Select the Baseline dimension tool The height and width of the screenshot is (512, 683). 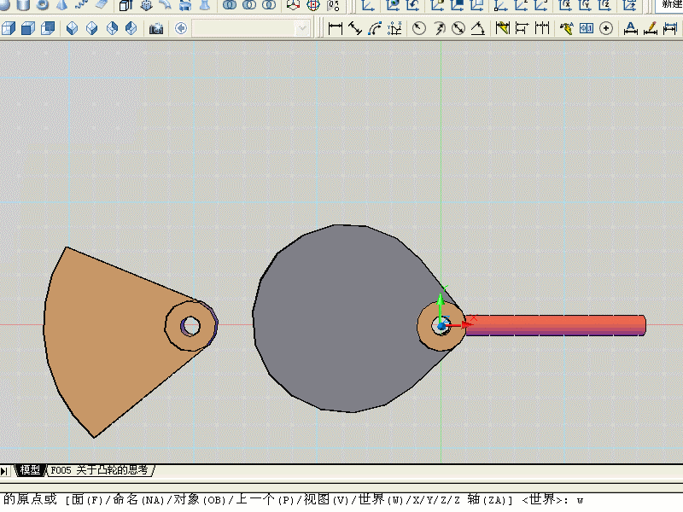coord(522,28)
